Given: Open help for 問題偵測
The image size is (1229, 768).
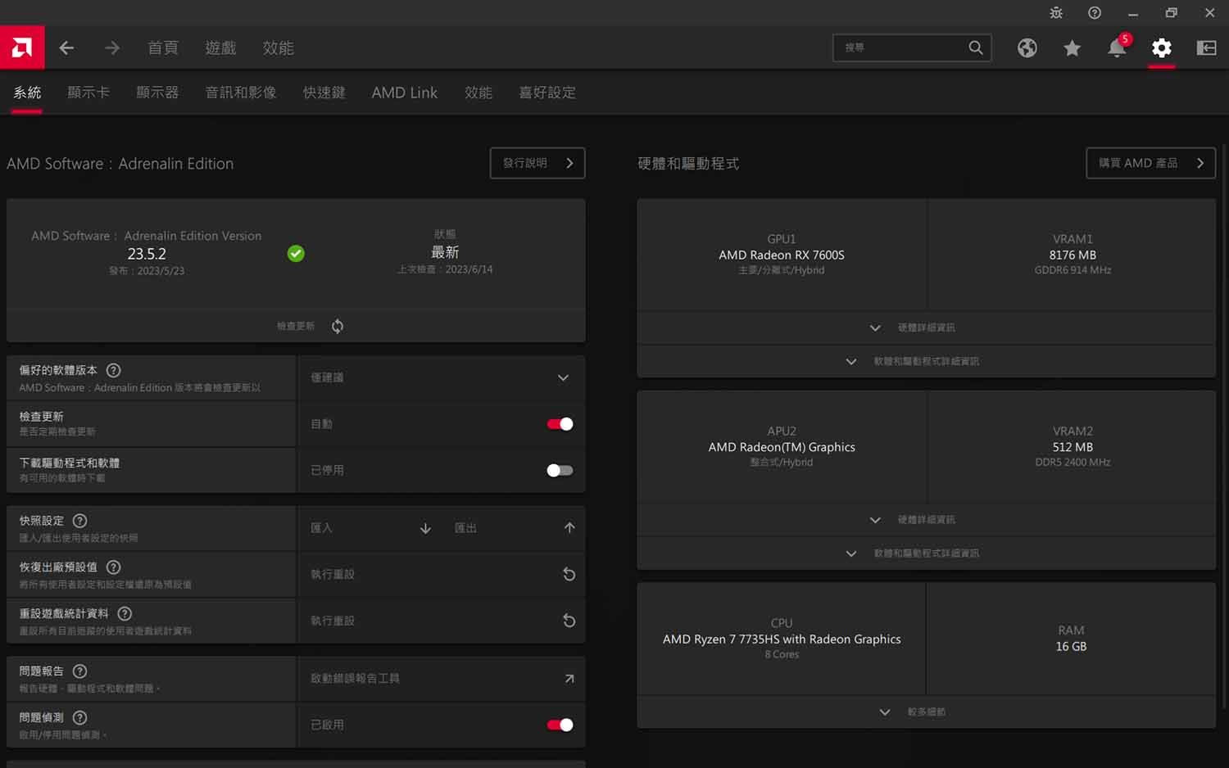Looking at the screenshot, I should pos(79,717).
